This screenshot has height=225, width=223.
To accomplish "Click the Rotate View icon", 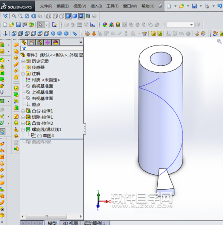I will point(27,16).
